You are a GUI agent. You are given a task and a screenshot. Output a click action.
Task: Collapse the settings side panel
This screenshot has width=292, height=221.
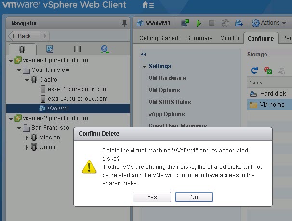click(144, 54)
